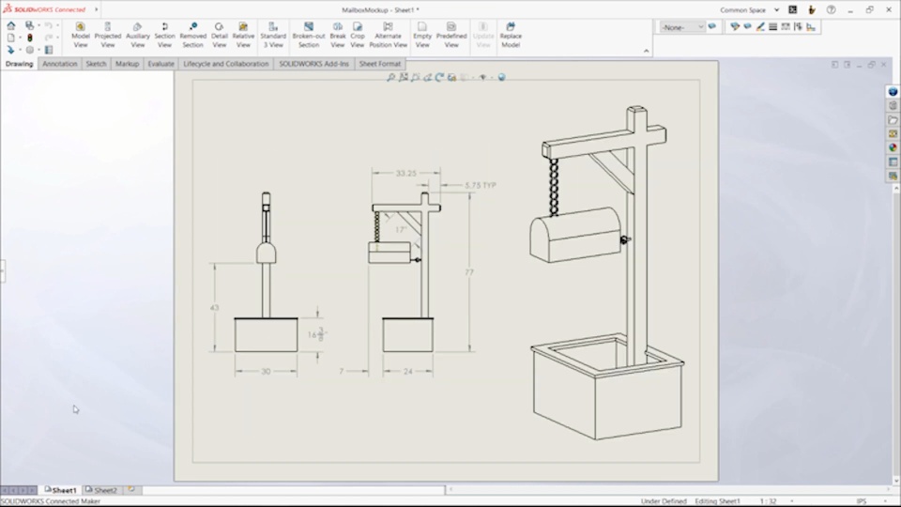This screenshot has width=901, height=507.
Task: Open the Model View tool
Action: 81,35
